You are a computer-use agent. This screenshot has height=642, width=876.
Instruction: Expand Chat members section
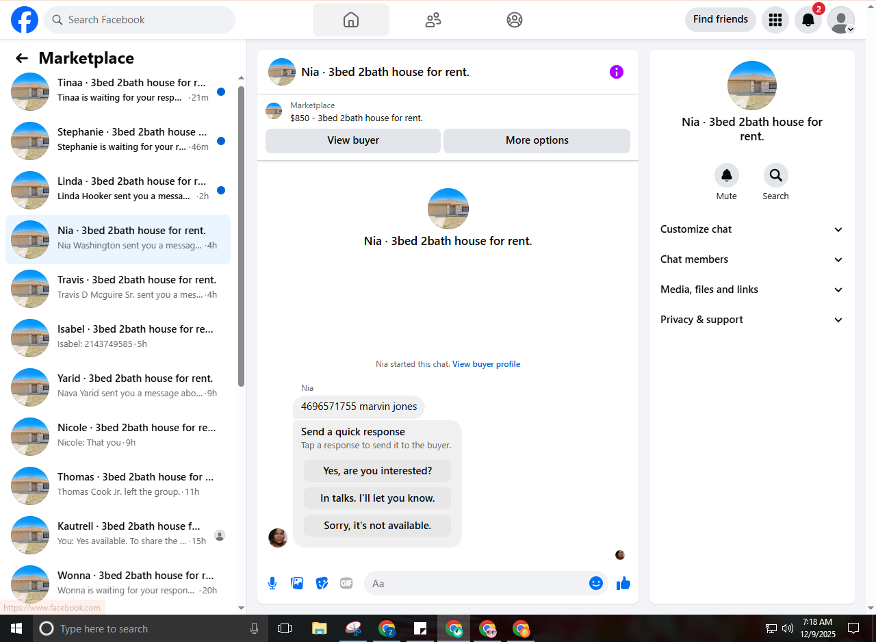point(752,259)
